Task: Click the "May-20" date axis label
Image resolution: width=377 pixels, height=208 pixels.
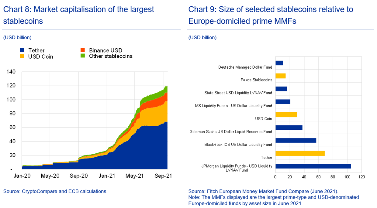Action: [x=50, y=176]
